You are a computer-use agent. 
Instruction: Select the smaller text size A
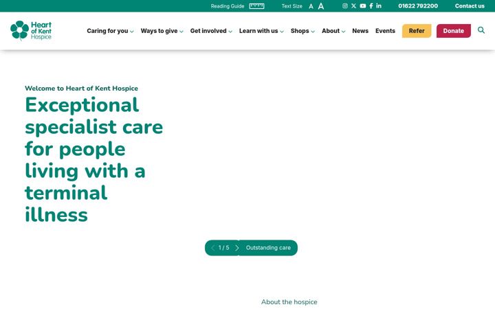(311, 6)
